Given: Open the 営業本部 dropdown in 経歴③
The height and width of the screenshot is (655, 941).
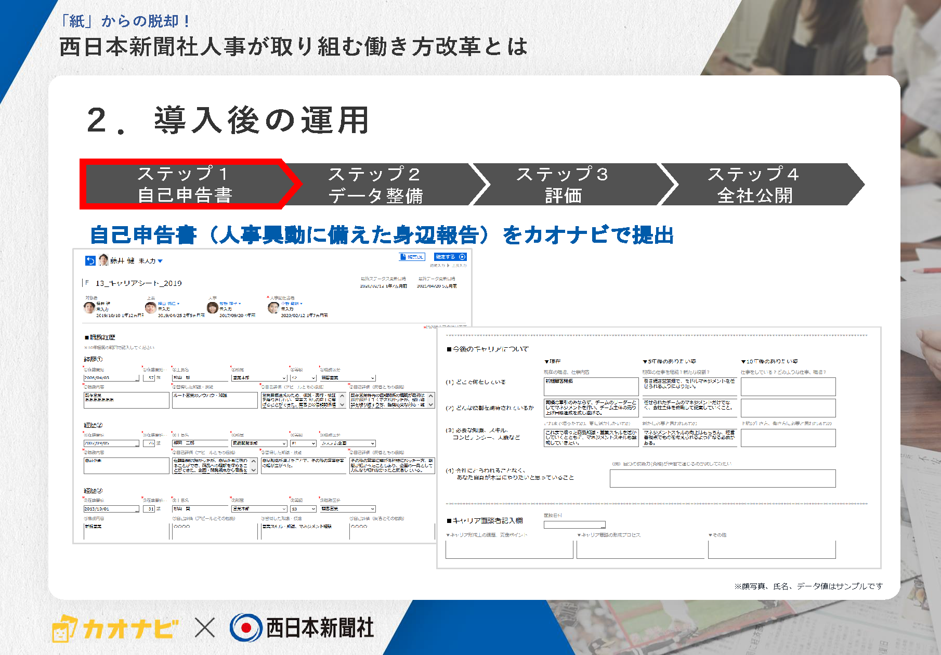Looking at the screenshot, I should click(x=259, y=509).
